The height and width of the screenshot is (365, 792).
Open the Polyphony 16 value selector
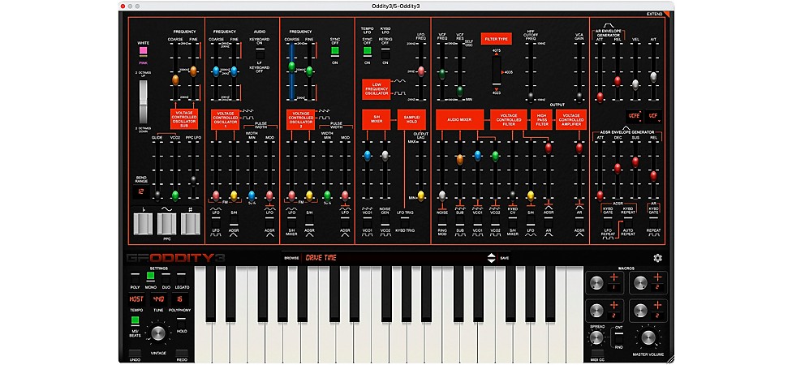click(x=180, y=298)
